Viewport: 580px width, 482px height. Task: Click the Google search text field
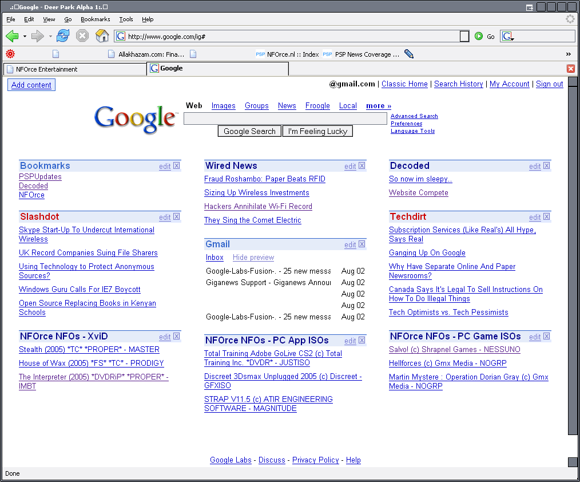pyautogui.click(x=285, y=118)
